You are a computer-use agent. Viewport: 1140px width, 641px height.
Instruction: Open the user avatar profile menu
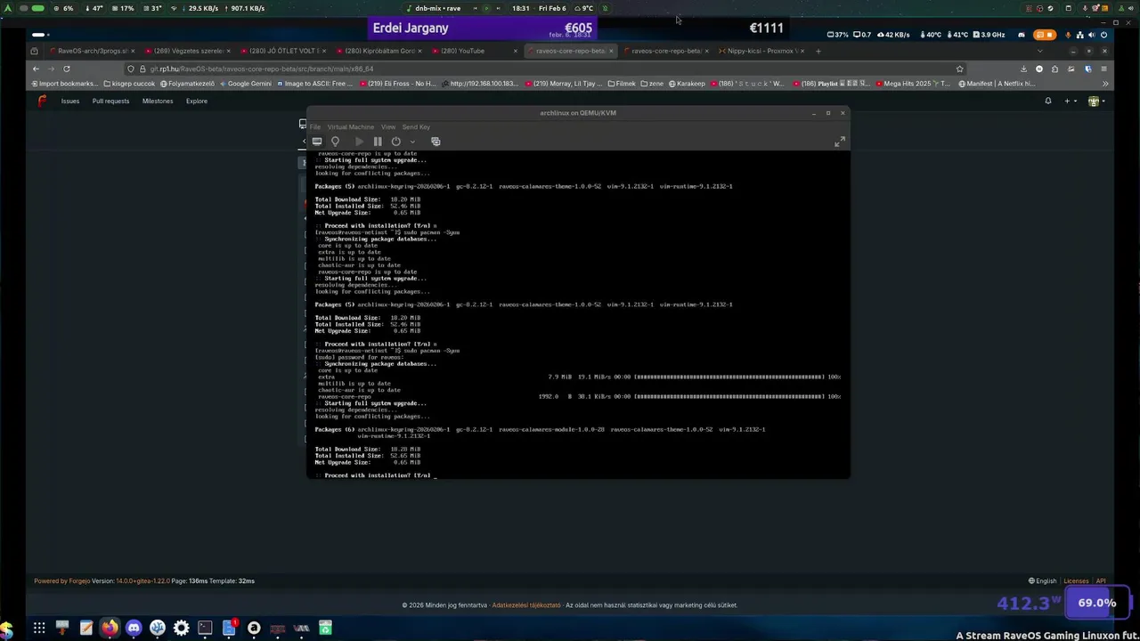click(x=1095, y=101)
